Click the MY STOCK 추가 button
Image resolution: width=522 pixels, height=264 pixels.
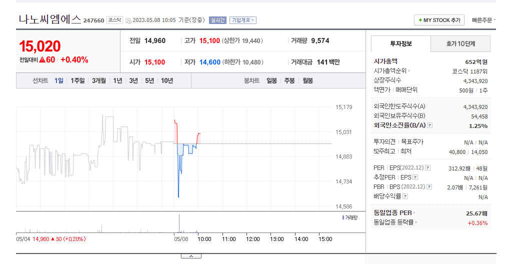pyautogui.click(x=439, y=20)
